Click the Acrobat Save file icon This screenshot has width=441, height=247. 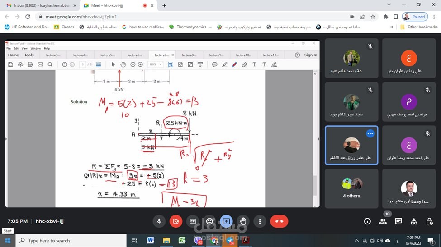10,64
